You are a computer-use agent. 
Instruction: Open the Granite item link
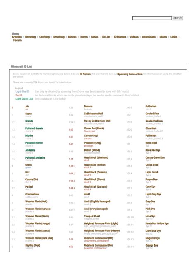coord(29,121)
